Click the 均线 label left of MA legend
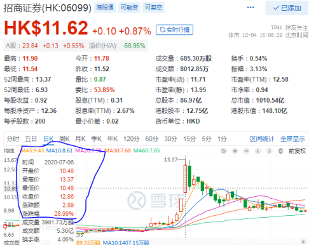 coord(9,150)
